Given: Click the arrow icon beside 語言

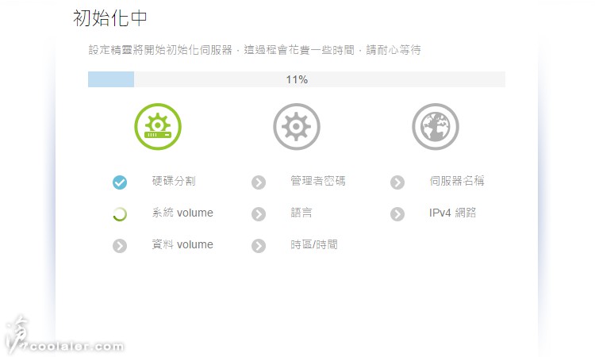Looking at the screenshot, I should point(259,214).
